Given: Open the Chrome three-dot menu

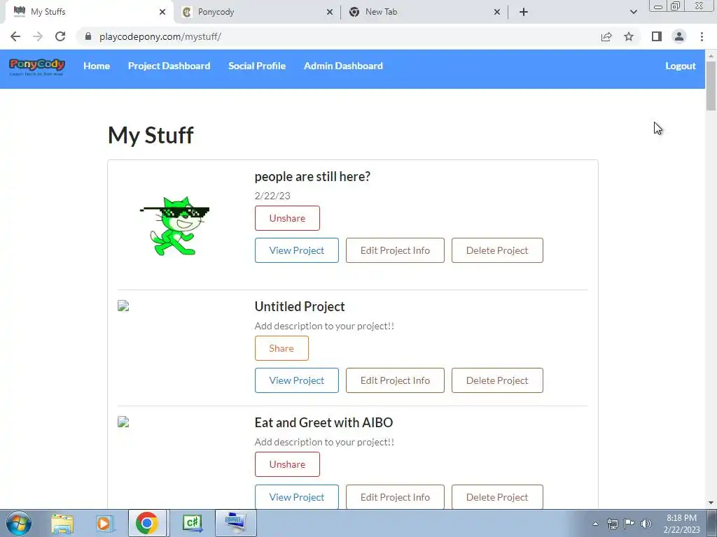Looking at the screenshot, I should pos(702,36).
